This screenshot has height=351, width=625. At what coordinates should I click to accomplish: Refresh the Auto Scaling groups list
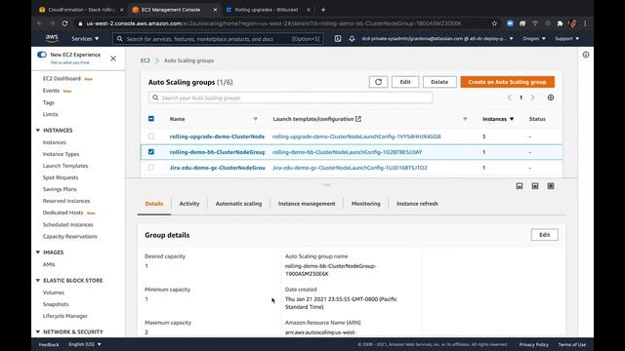(378, 82)
